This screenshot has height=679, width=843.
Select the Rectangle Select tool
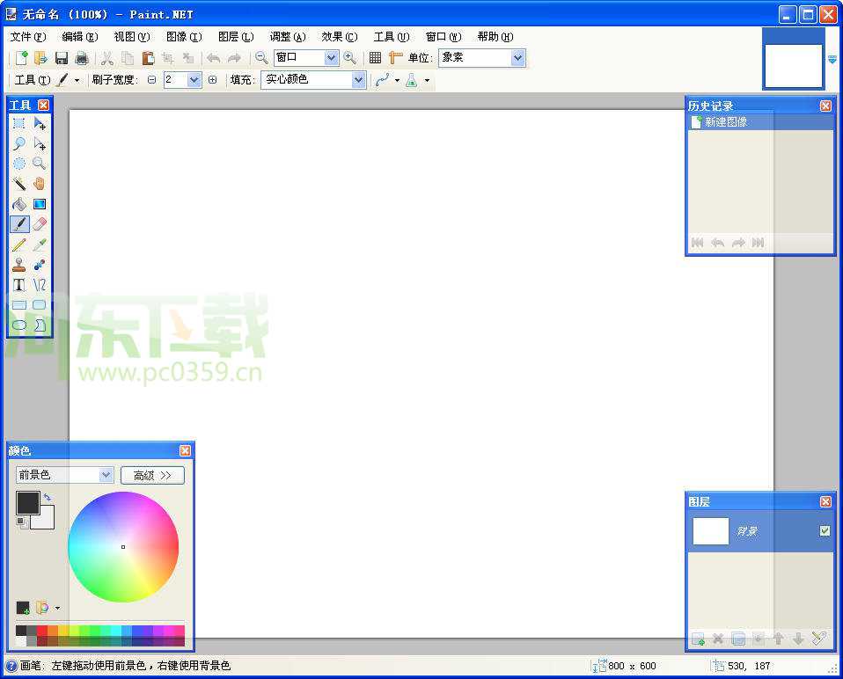pyautogui.click(x=20, y=124)
